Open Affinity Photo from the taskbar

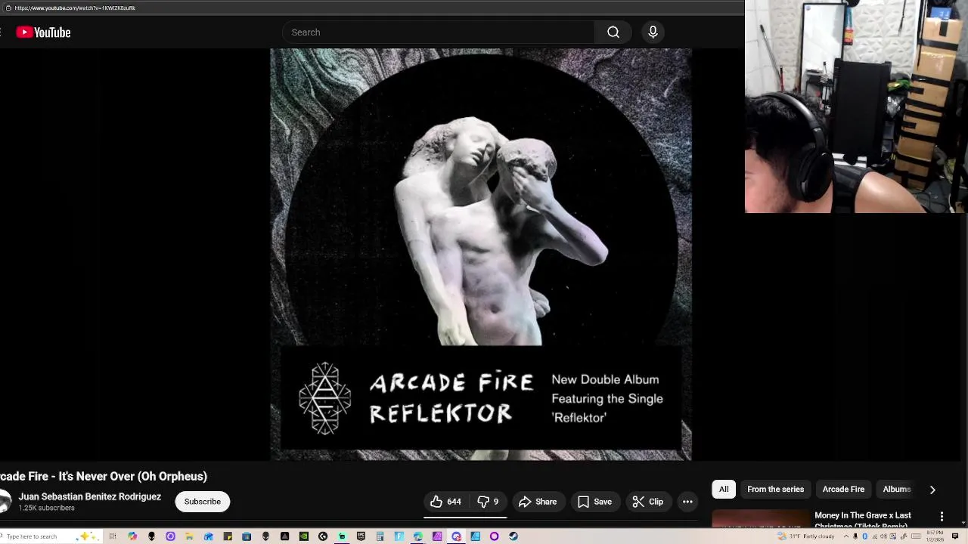[x=437, y=536]
